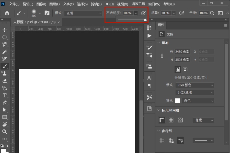The width and height of the screenshot is (230, 153).
Task: Open the opacity 不透明度 dropdown arrow
Action: point(136,13)
